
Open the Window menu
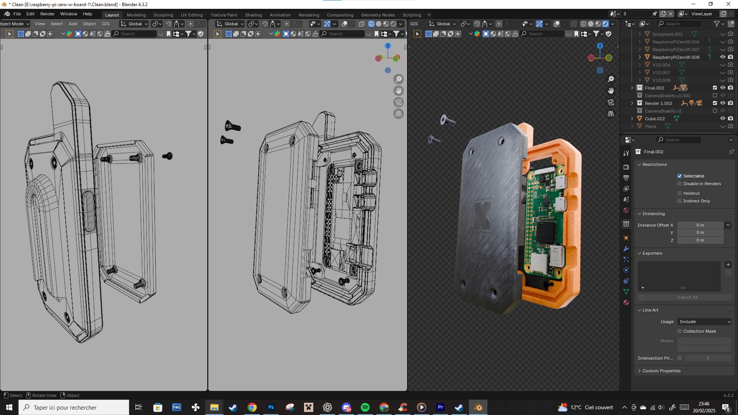coord(69,14)
